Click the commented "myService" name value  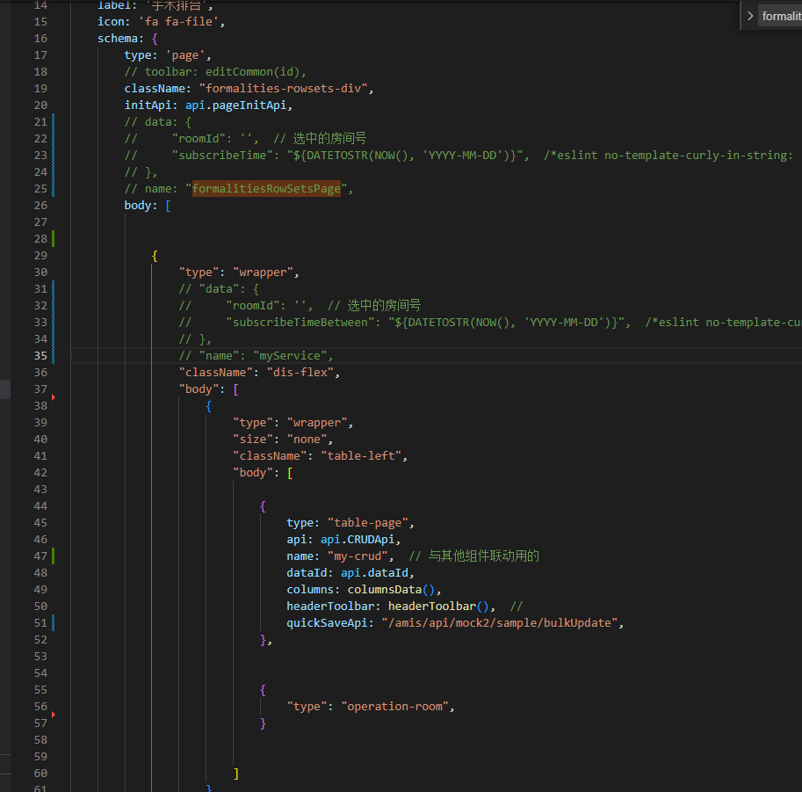click(290, 356)
